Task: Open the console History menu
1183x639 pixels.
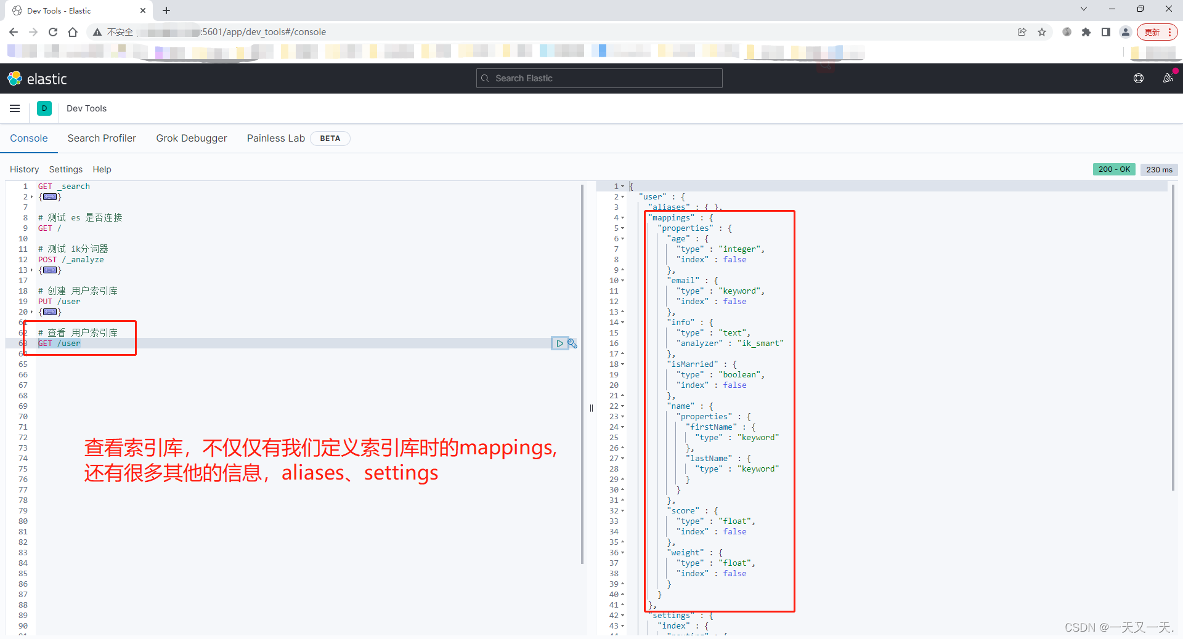Action: point(24,169)
